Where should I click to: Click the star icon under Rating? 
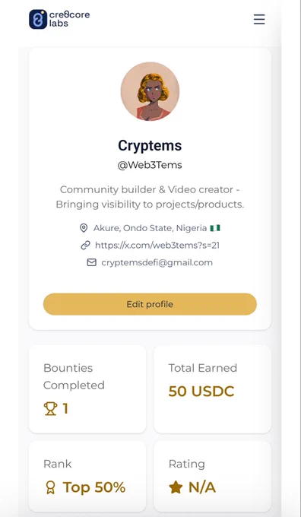(x=176, y=487)
